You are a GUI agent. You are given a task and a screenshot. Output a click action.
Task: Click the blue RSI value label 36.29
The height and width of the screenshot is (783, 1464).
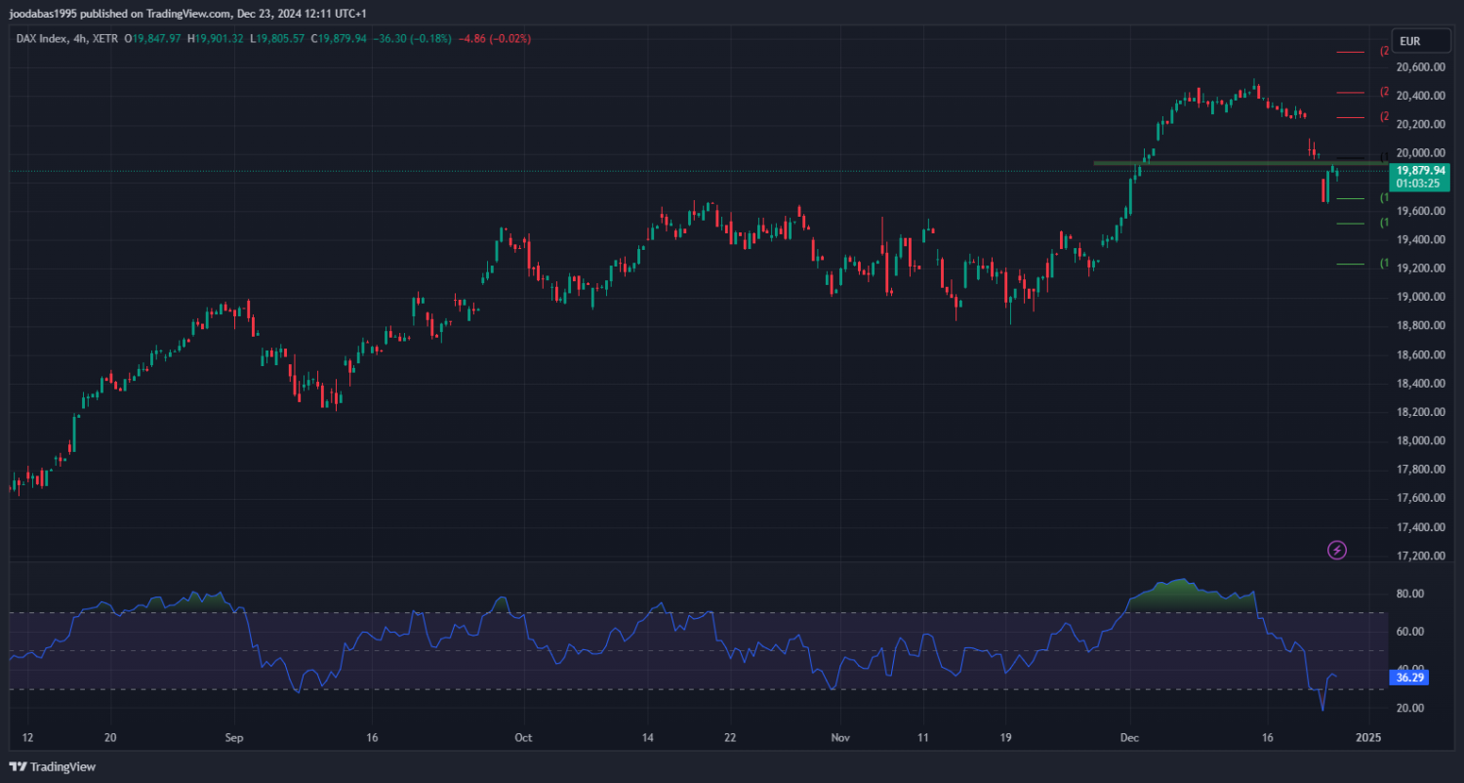pyautogui.click(x=1406, y=677)
